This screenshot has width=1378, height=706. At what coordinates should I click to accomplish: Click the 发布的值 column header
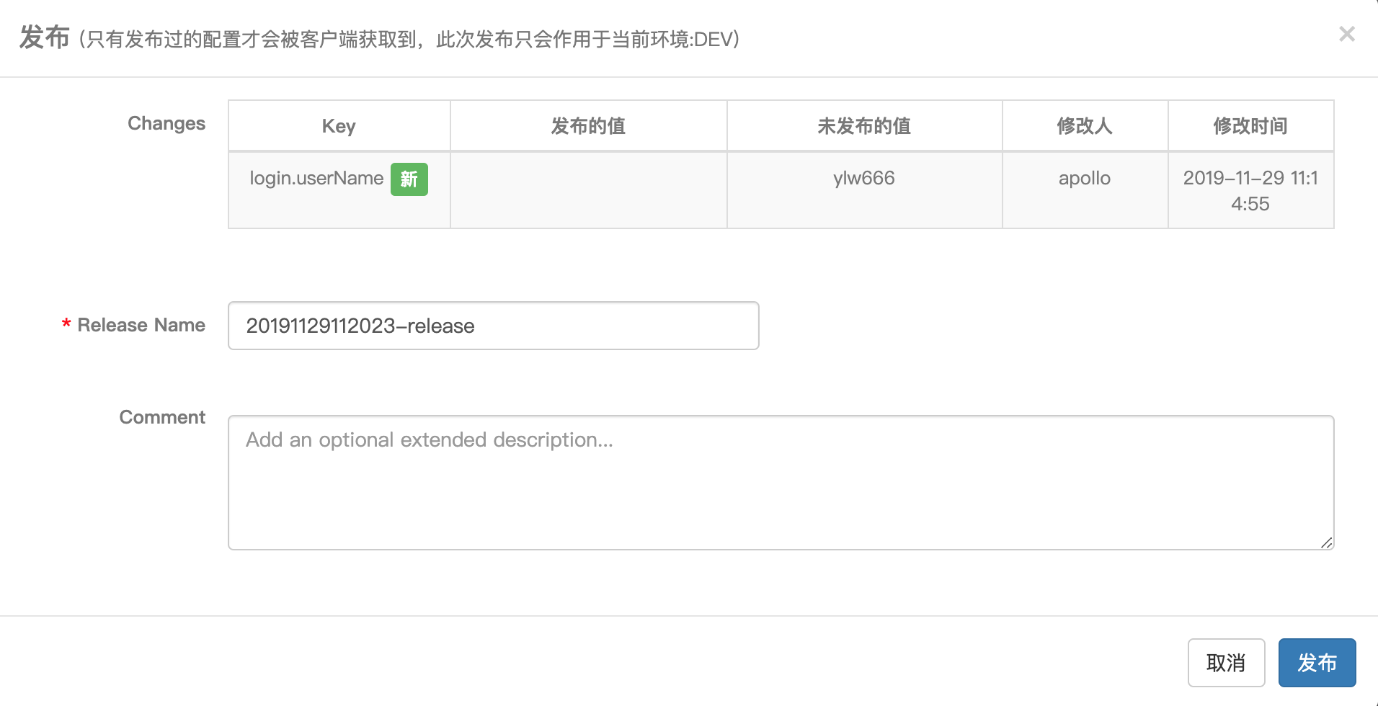tap(588, 126)
